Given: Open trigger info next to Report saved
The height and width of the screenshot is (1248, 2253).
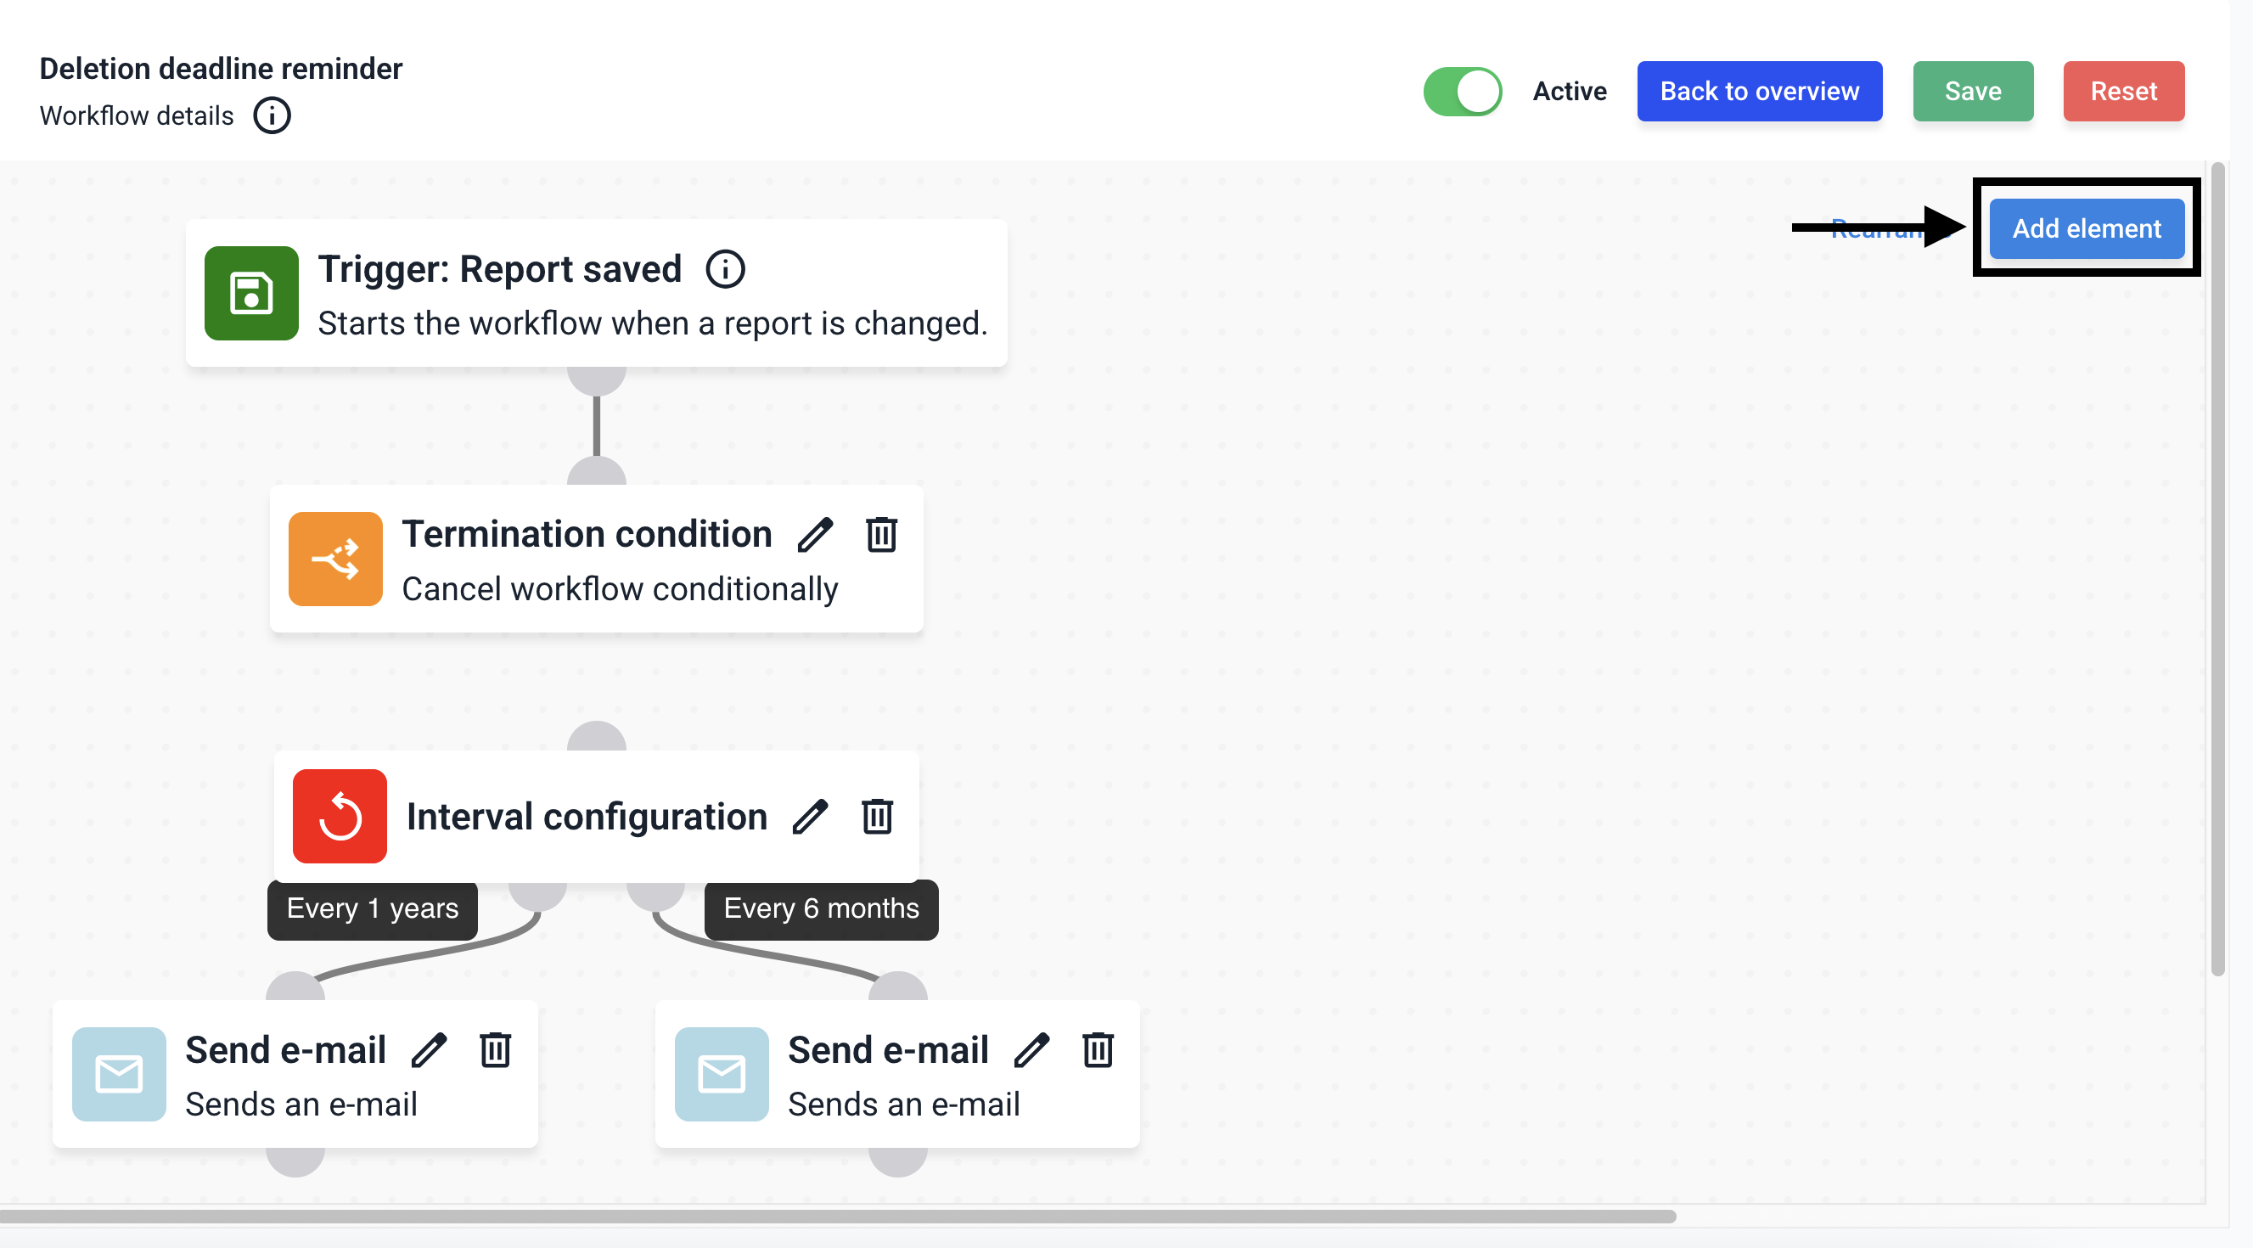Looking at the screenshot, I should 725,269.
